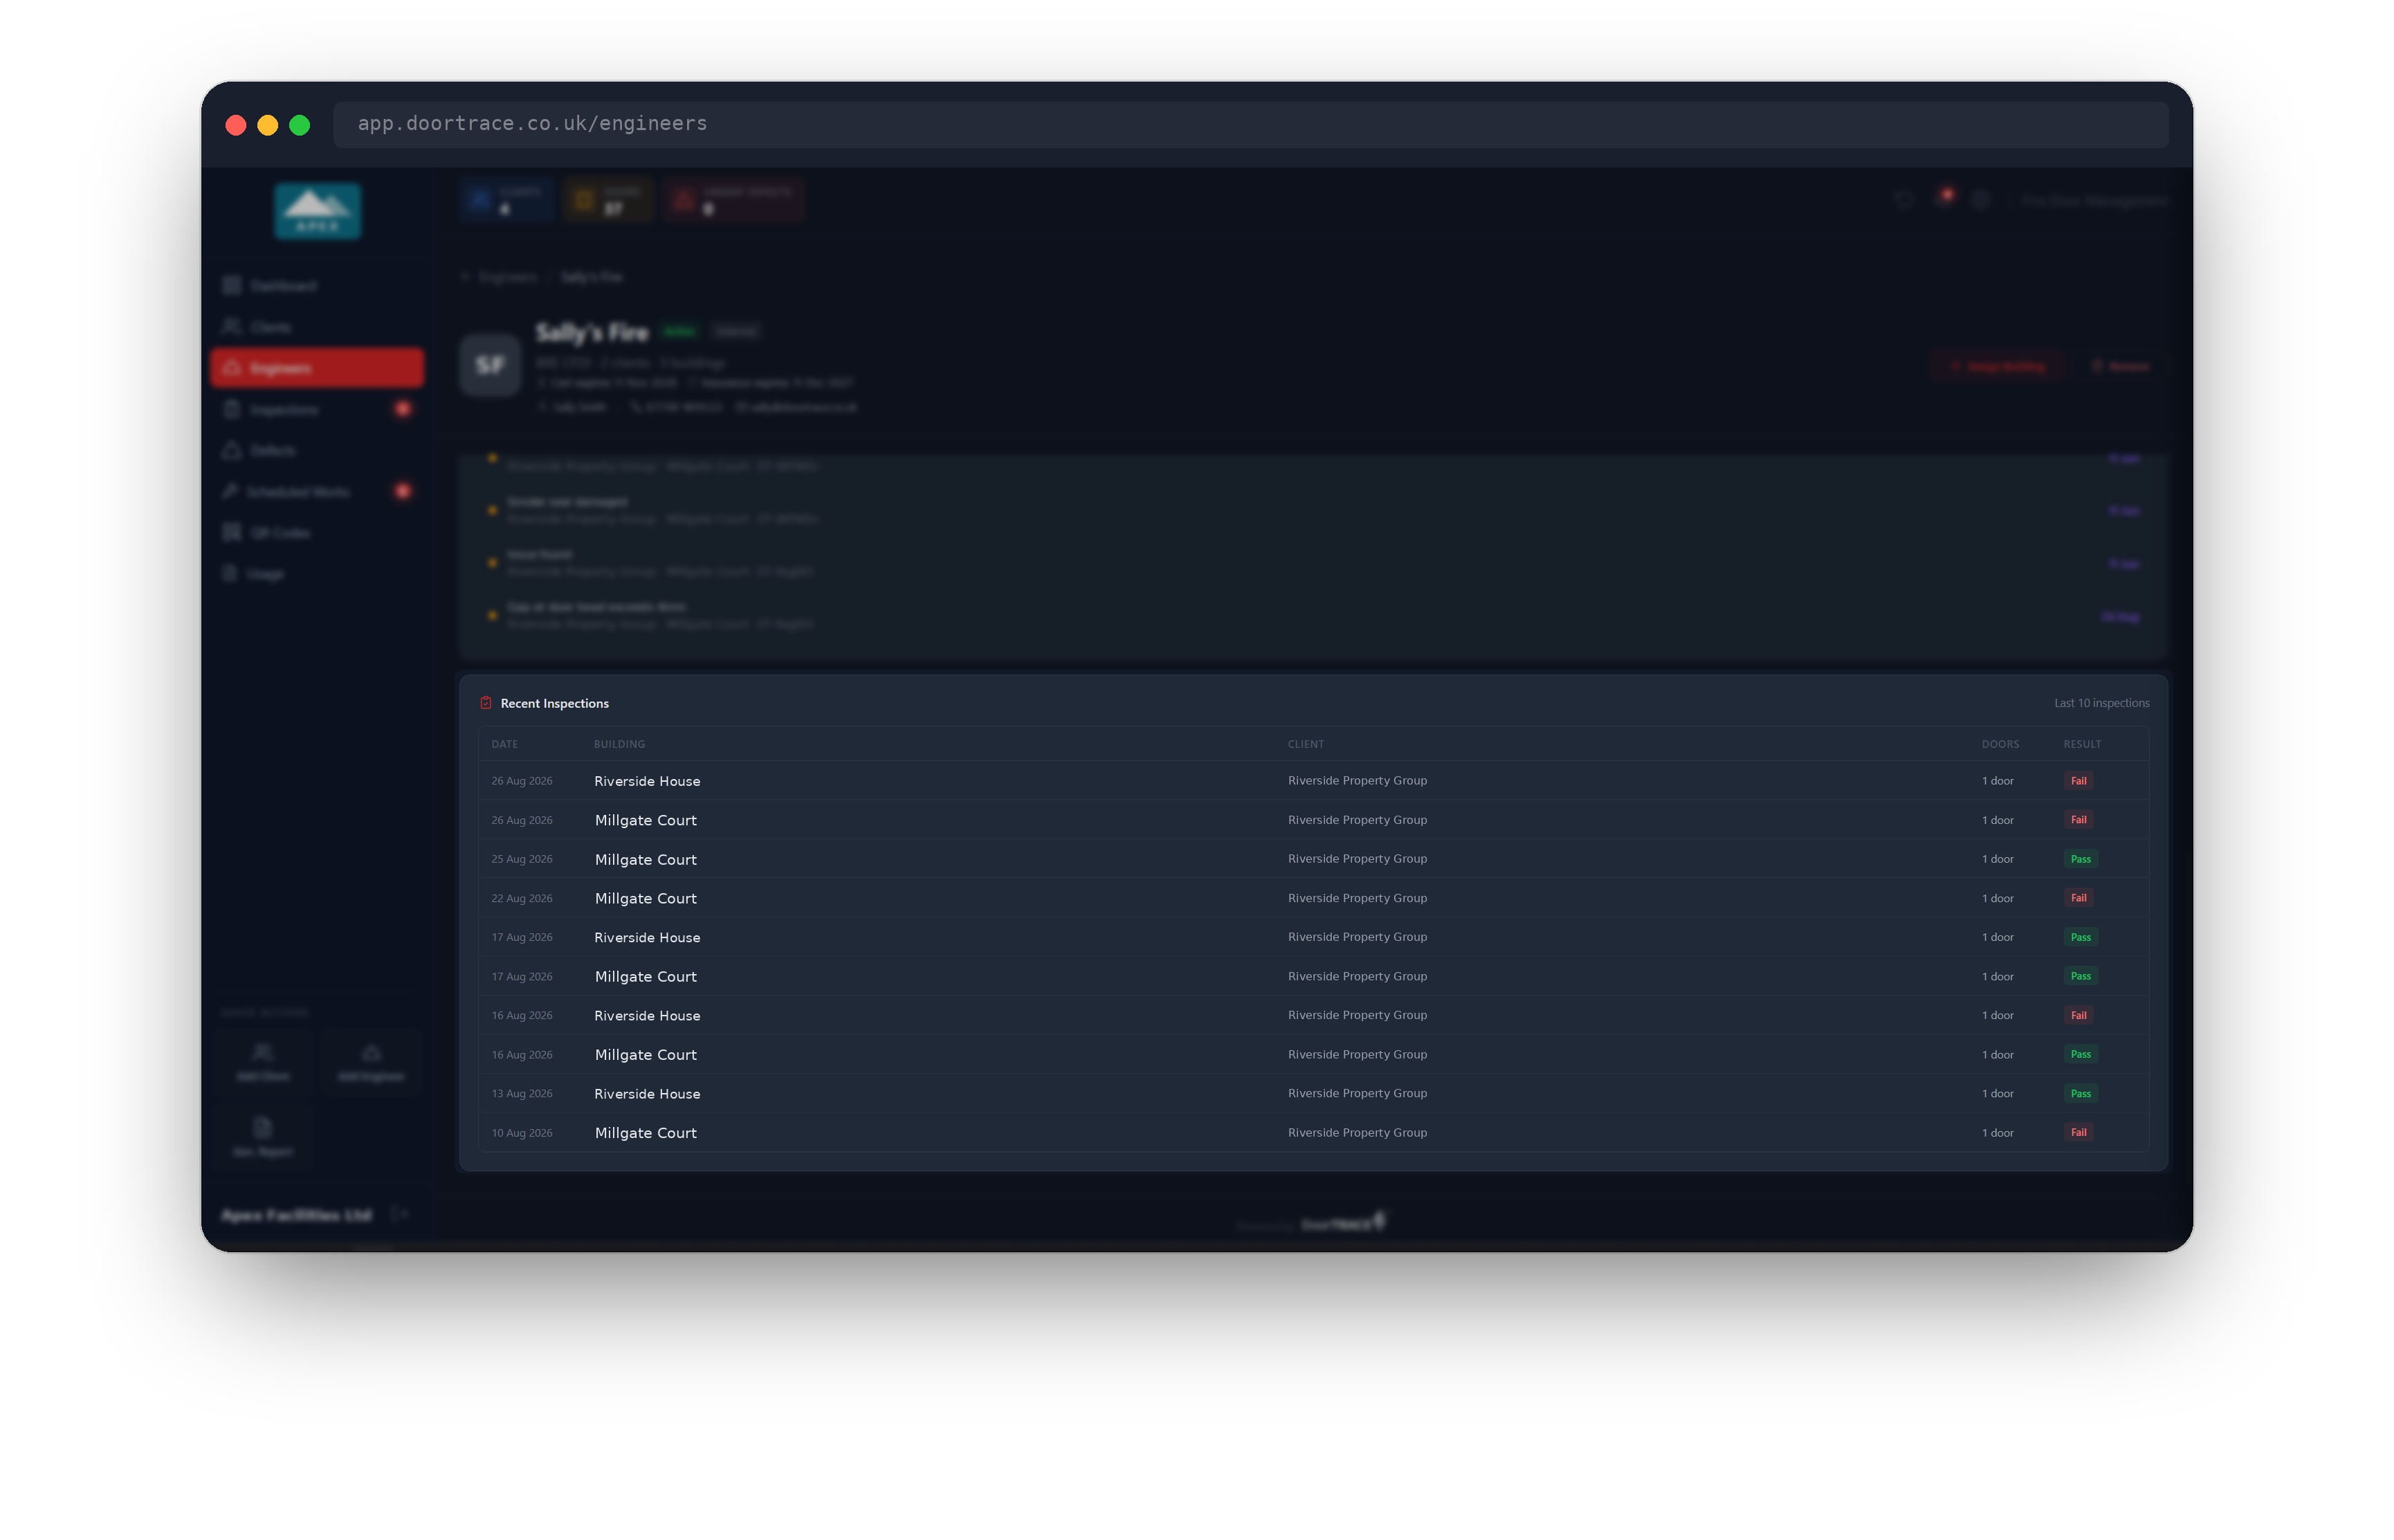Image resolution: width=2394 pixels, height=1540 pixels.
Task: Click the yellow minimize window button
Action: point(267,125)
